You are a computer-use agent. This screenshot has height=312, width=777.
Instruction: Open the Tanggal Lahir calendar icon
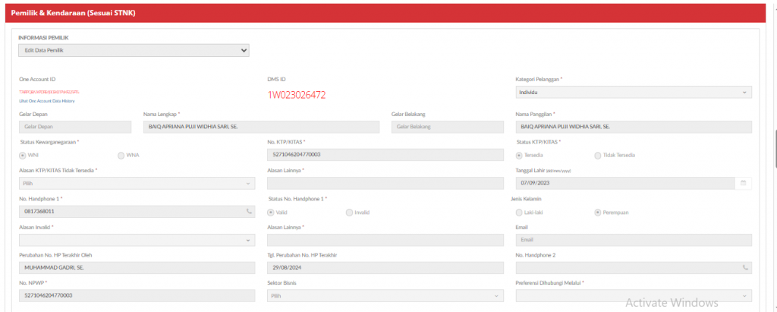point(743,183)
